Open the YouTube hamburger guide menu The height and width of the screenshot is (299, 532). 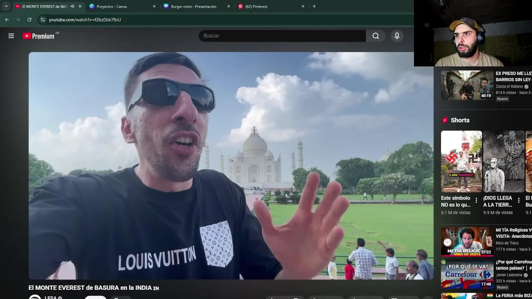[x=11, y=36]
